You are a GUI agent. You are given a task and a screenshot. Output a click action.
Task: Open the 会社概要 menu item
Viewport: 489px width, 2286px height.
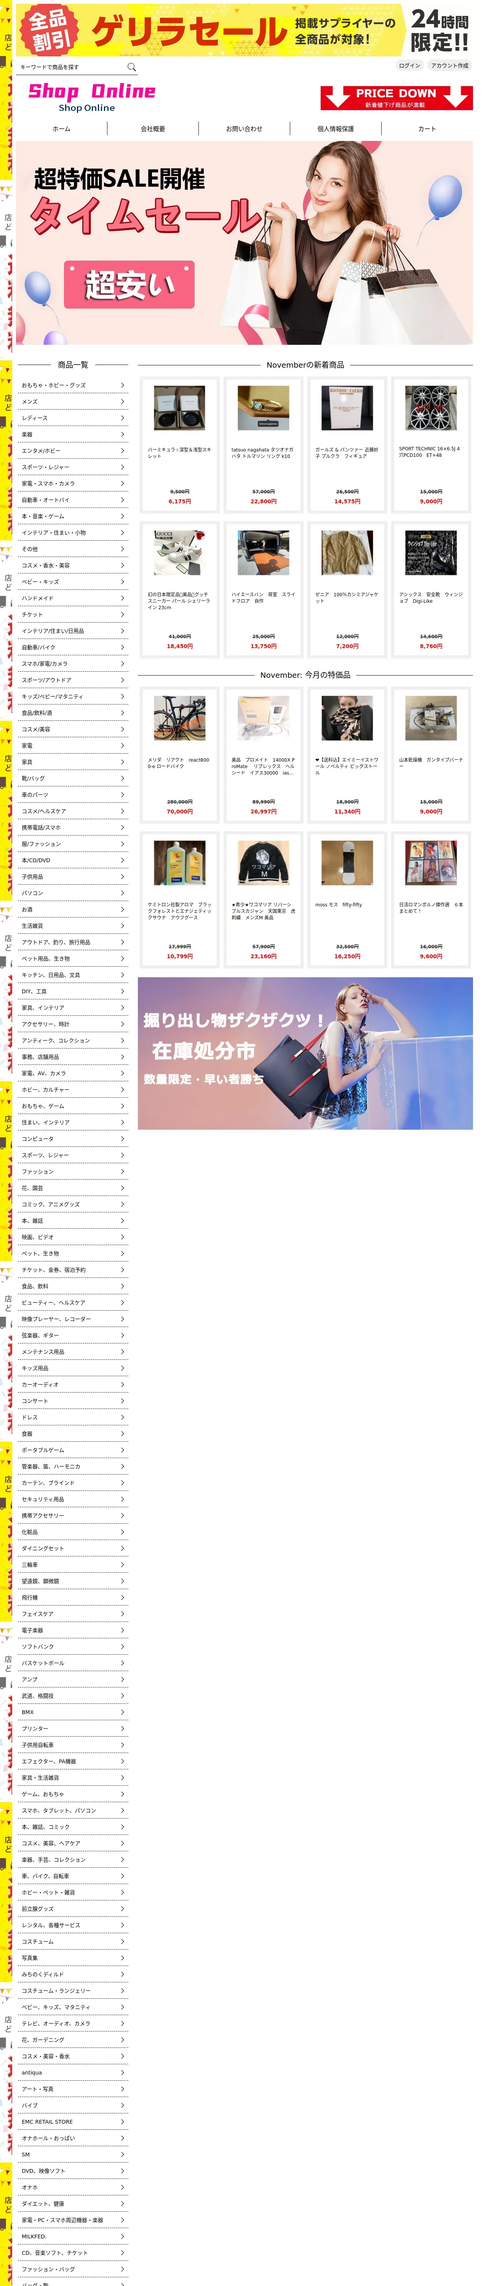click(153, 129)
